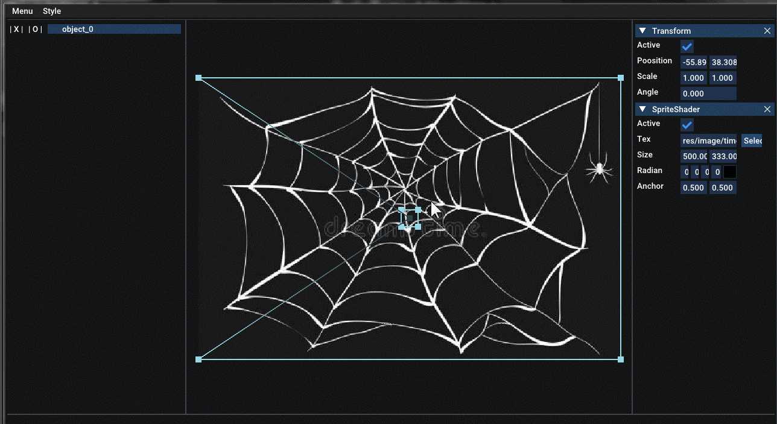Remove the SpriteShader component with its X
The width and height of the screenshot is (777, 424).
[767, 109]
